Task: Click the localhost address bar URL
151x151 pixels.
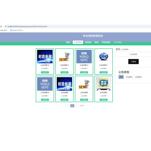Action: (x=27, y=27)
